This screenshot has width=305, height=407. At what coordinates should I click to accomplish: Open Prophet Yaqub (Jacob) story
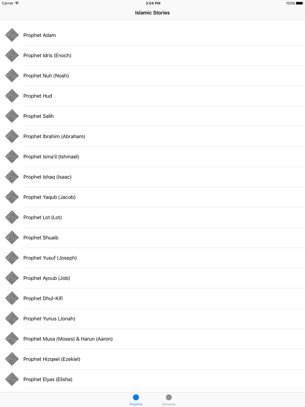(x=49, y=197)
